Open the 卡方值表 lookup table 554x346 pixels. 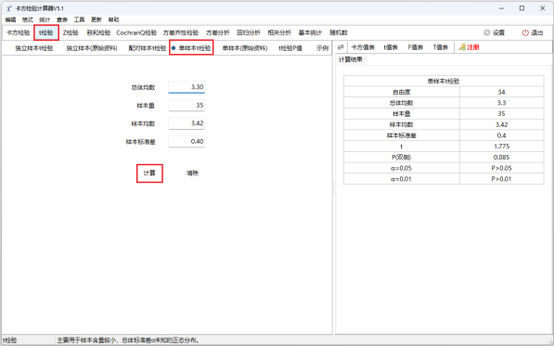point(363,47)
